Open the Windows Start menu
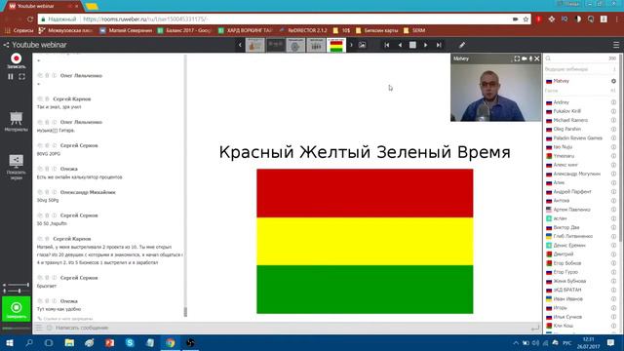 (10, 342)
